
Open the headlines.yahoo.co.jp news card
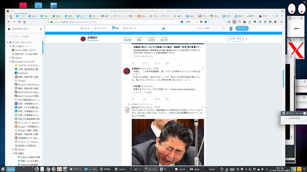(168, 51)
